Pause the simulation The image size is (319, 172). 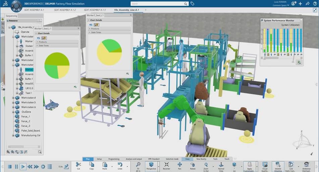click(x=16, y=167)
